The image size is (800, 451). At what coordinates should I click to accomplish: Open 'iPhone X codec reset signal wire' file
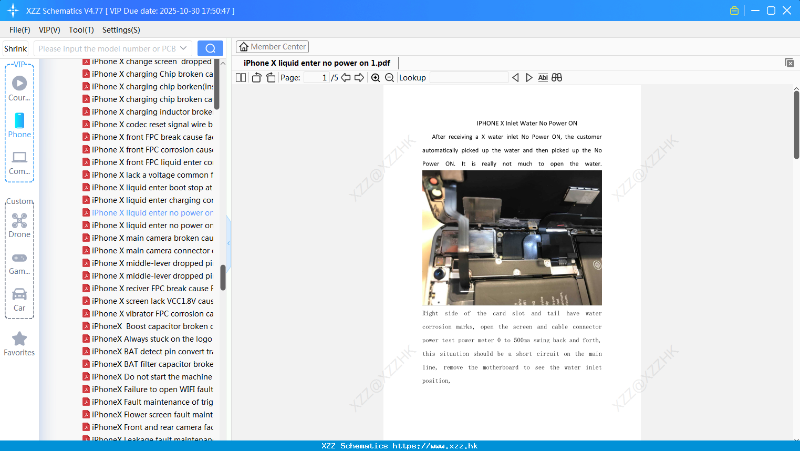click(148, 125)
